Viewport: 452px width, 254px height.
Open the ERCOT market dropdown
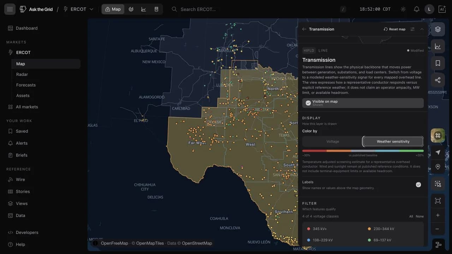click(x=78, y=9)
